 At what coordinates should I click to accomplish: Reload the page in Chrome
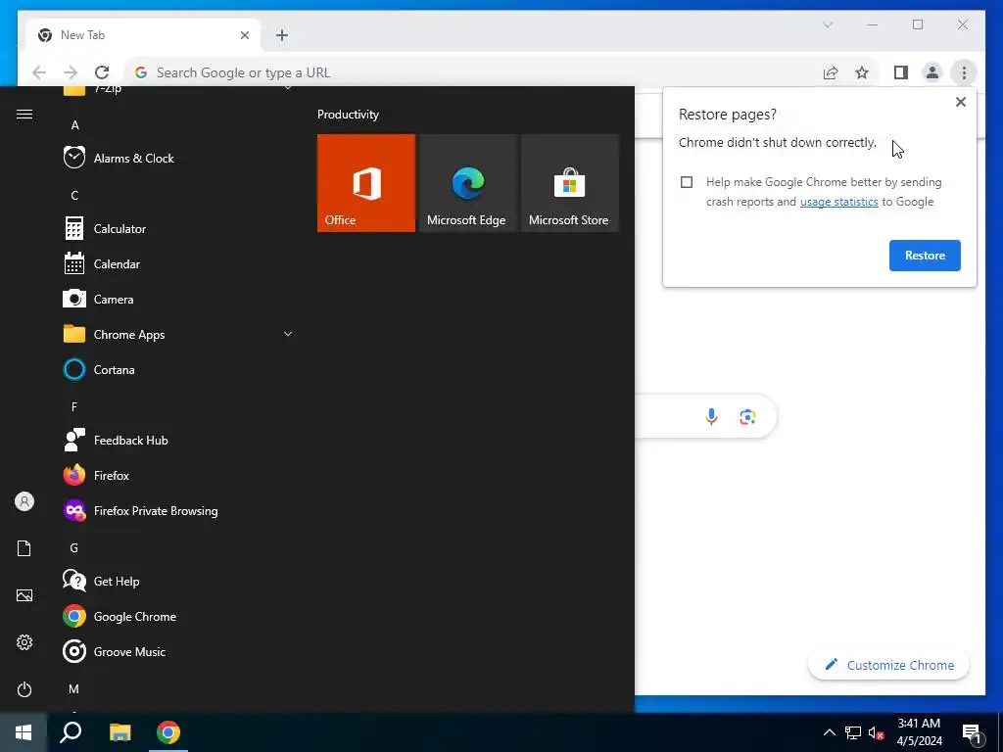pos(102,72)
